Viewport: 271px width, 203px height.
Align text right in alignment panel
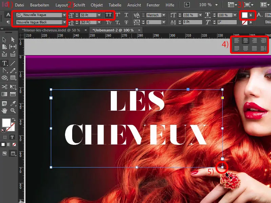254,41
